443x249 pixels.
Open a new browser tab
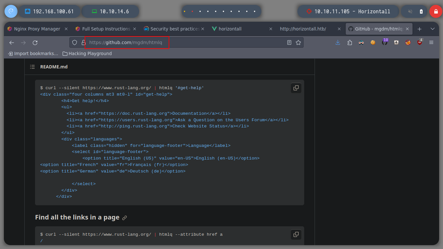[419, 29]
